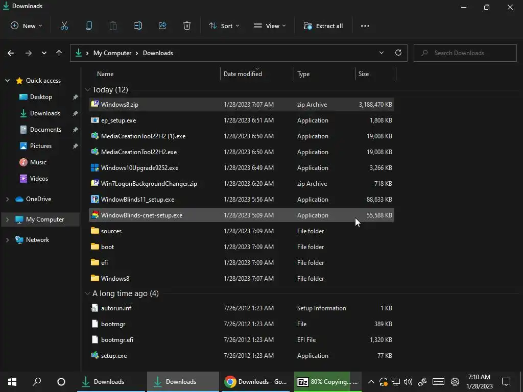
Task: Select Win7LogonBackgroundChanger.zip file
Action: (x=242, y=183)
